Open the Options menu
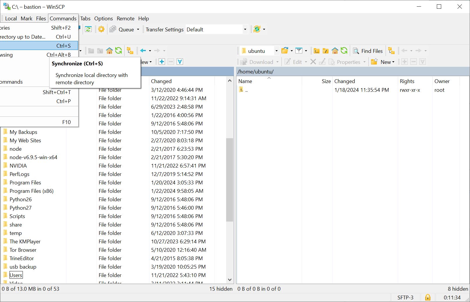 point(103,19)
